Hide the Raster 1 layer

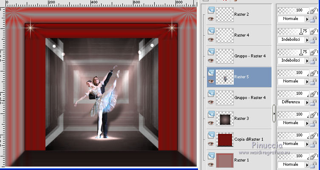[211, 165]
